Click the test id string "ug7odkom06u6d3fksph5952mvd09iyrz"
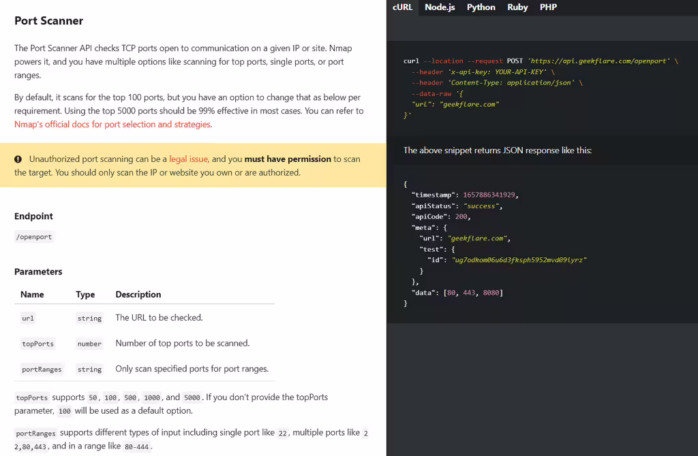This screenshot has height=456, width=698. (x=519, y=260)
